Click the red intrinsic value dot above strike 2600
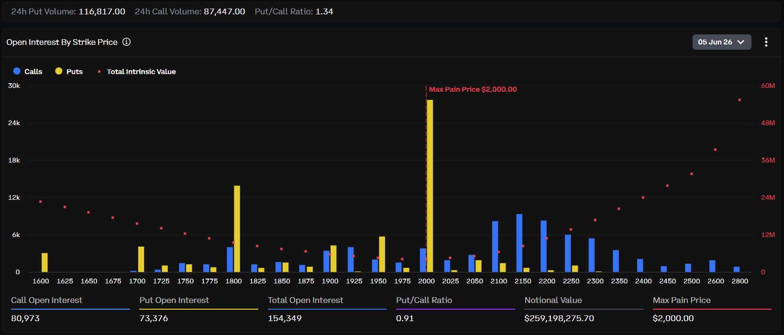The height and width of the screenshot is (335, 784). point(715,150)
